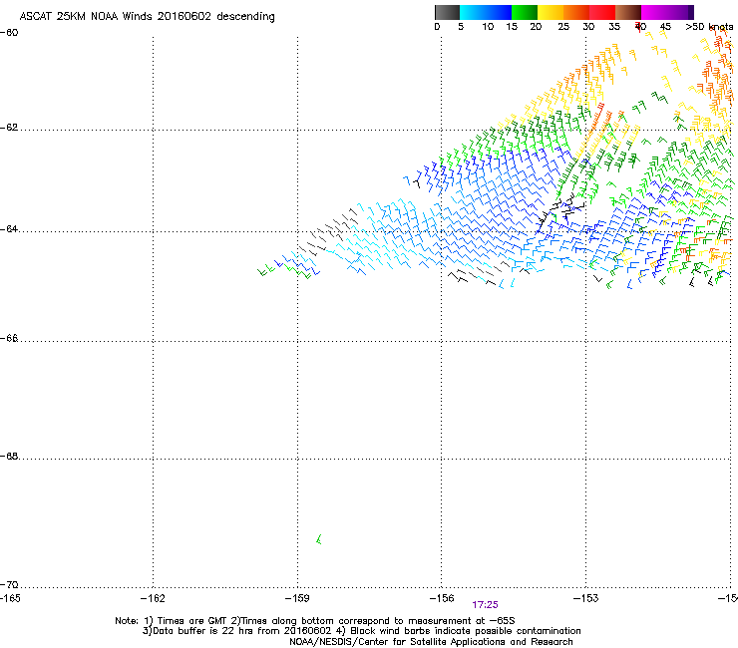The image size is (738, 648).
Task: Click the -162 longitude axis label
Action: click(153, 598)
